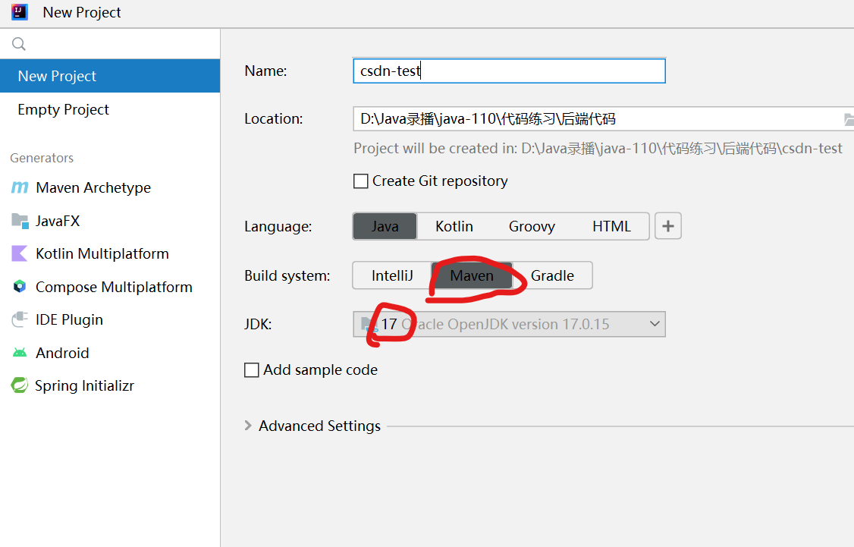Choose the Compose Multiplatform generator
Image resolution: width=854 pixels, height=547 pixels.
click(110, 287)
